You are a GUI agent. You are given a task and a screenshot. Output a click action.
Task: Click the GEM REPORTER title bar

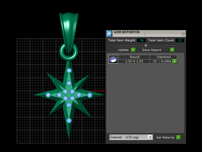pyautogui.click(x=146, y=33)
